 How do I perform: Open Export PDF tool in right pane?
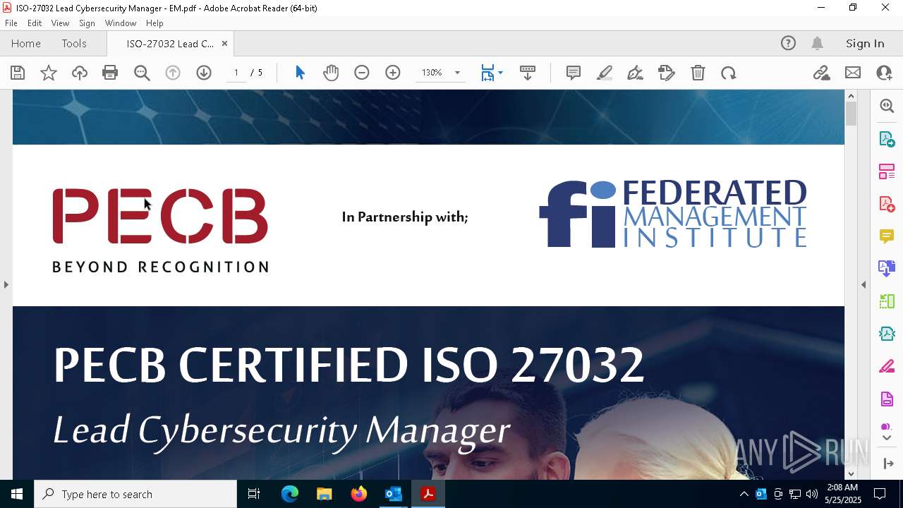[x=887, y=138]
